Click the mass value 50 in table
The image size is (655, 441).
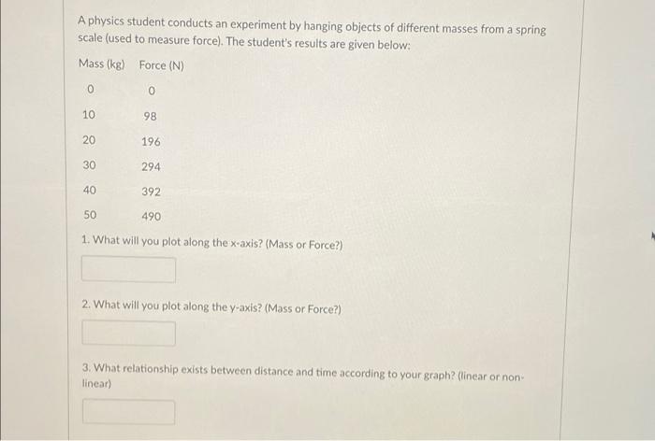point(90,215)
